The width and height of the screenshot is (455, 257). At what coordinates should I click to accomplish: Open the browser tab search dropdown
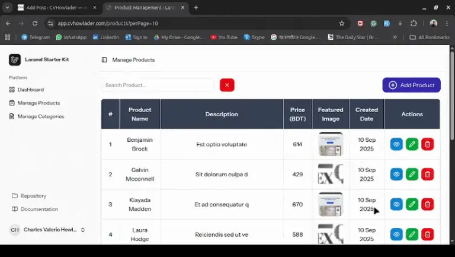(x=8, y=8)
